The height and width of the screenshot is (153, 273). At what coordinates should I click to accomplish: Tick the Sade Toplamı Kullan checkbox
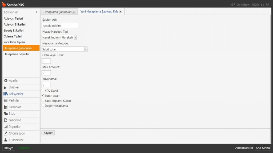click(43, 100)
